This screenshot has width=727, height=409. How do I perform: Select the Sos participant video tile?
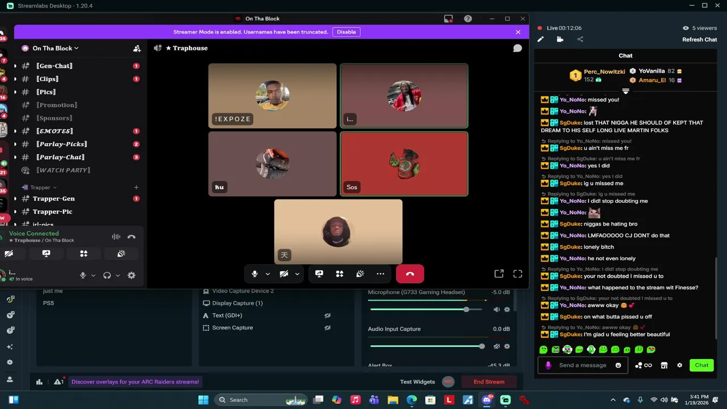click(x=404, y=164)
